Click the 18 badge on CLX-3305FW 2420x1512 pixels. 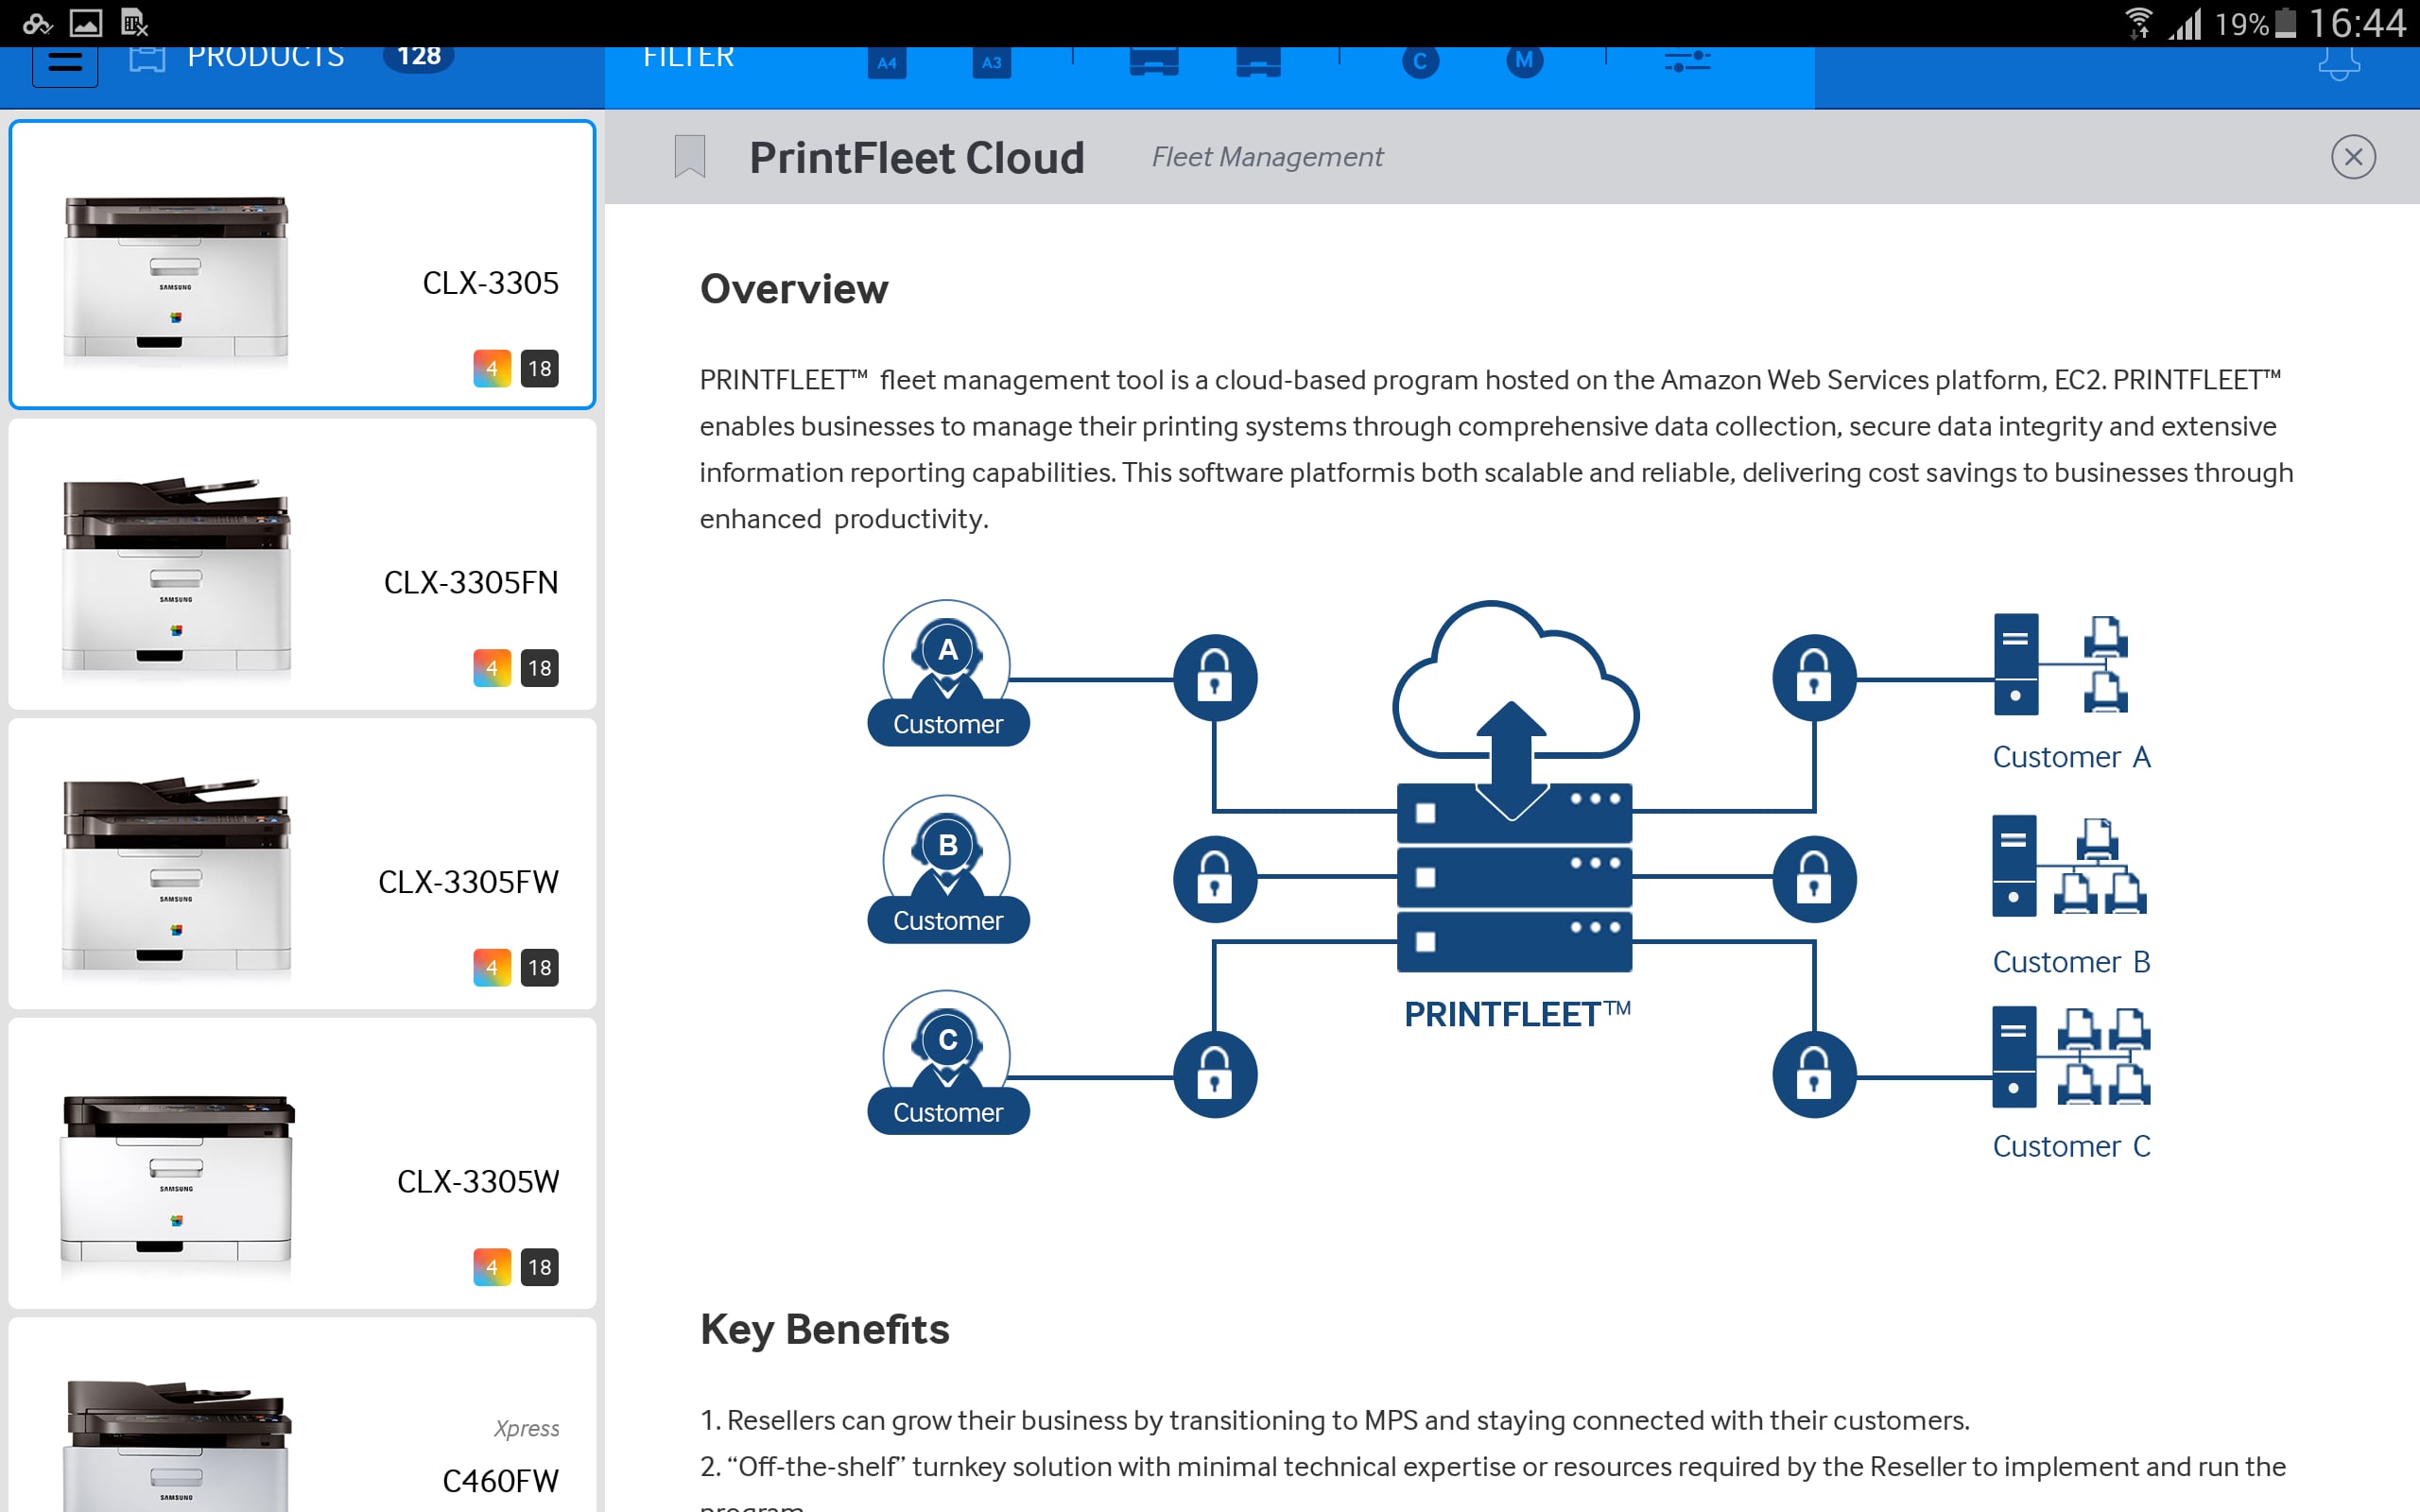[540, 967]
